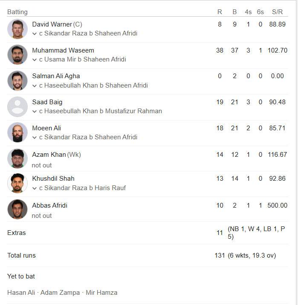Select Hasan Ali in yet to bat
This screenshot has width=298, height=305.
21,293
